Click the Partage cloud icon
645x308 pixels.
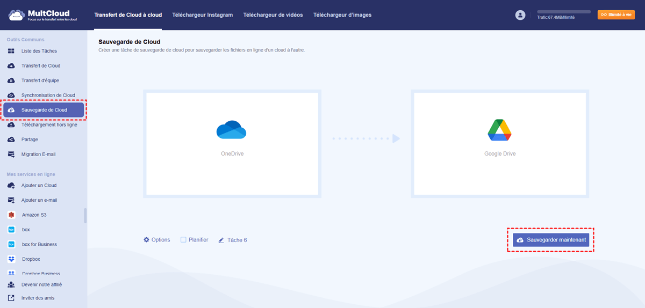[11, 140]
